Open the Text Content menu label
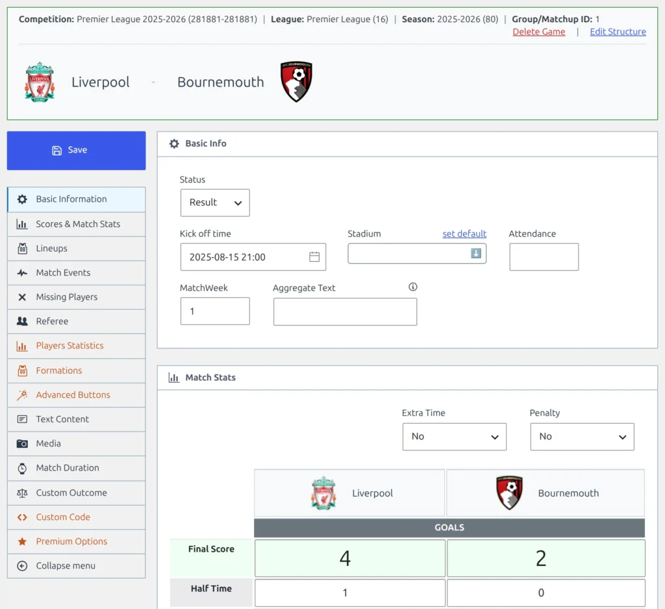Image resolution: width=665 pixels, height=609 pixels. (62, 419)
